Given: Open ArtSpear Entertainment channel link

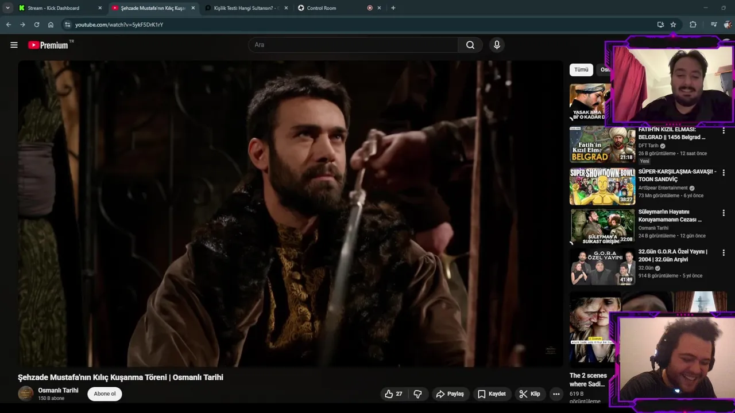Looking at the screenshot, I should [663, 188].
